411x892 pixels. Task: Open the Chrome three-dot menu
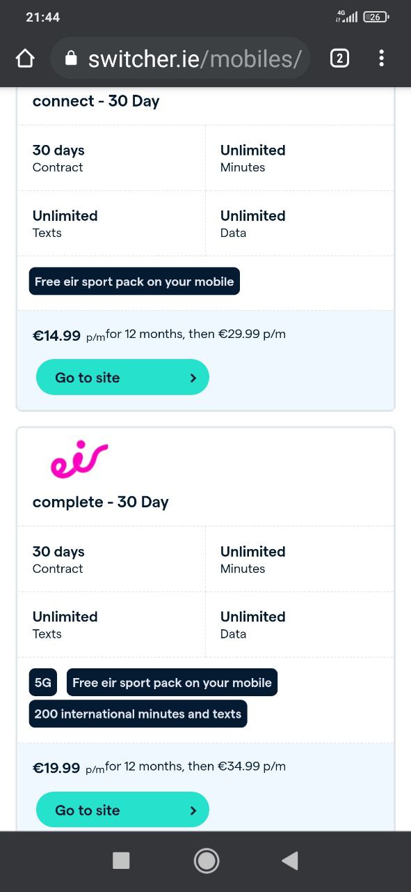381,59
